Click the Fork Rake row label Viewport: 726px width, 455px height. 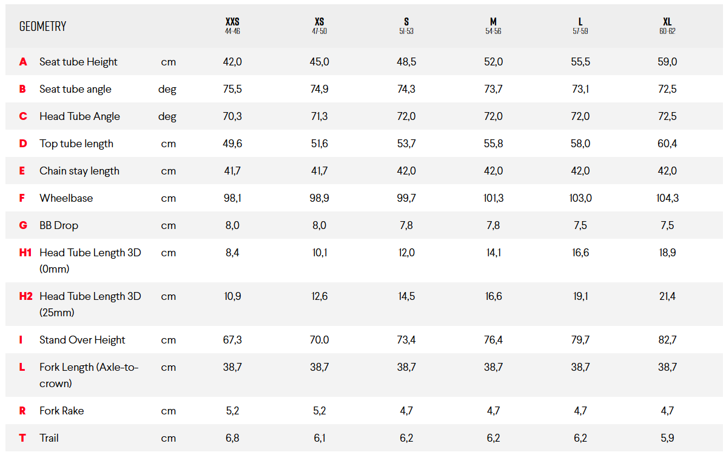point(62,411)
